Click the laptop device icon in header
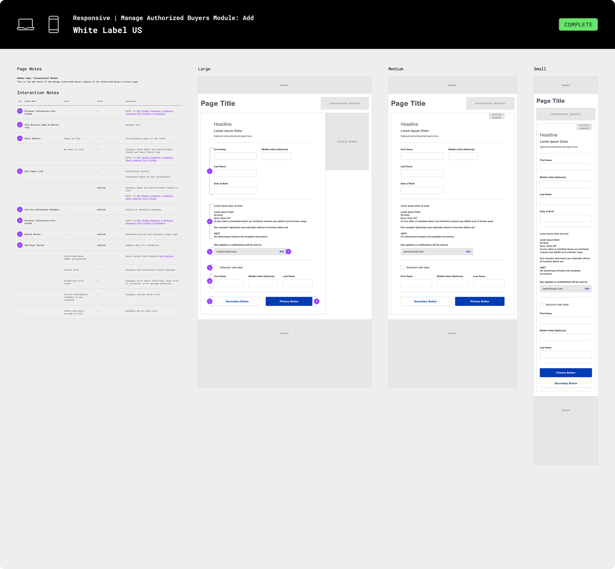615x569 pixels. coord(26,24)
